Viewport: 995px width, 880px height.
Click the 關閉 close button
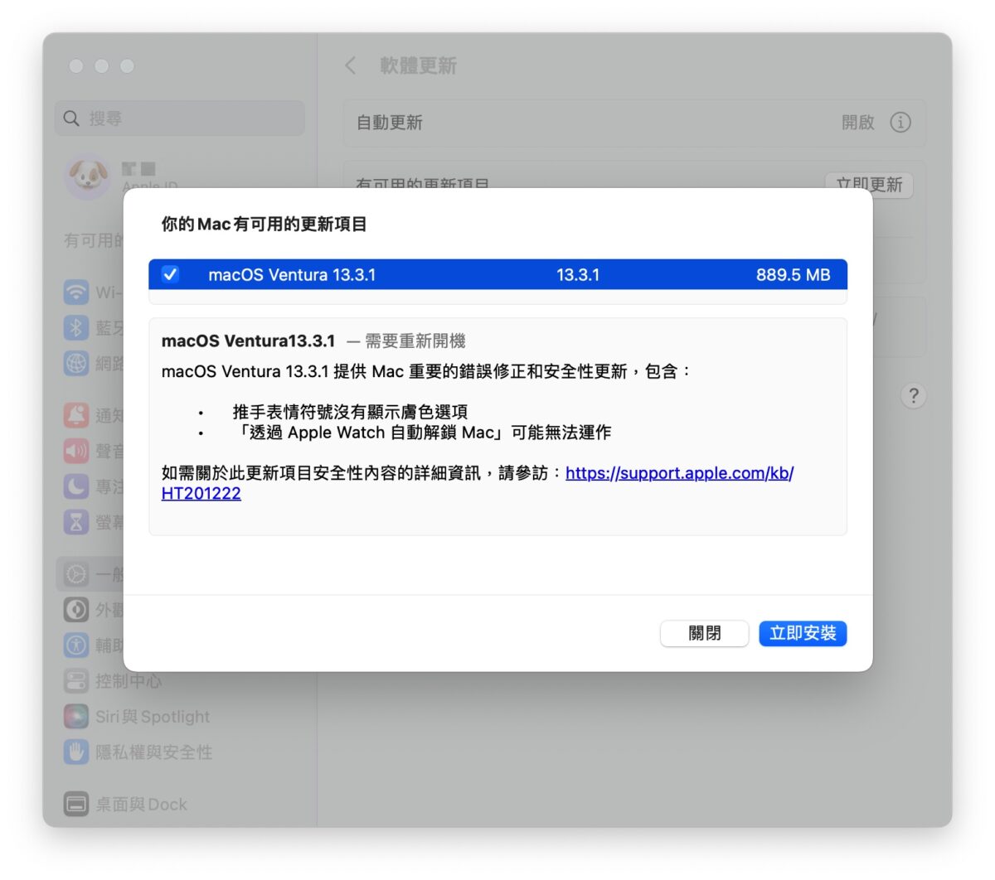[704, 633]
